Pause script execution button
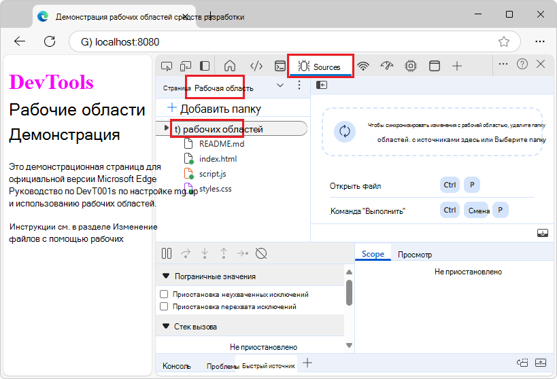This screenshot has height=379, width=557. pyautogui.click(x=166, y=253)
